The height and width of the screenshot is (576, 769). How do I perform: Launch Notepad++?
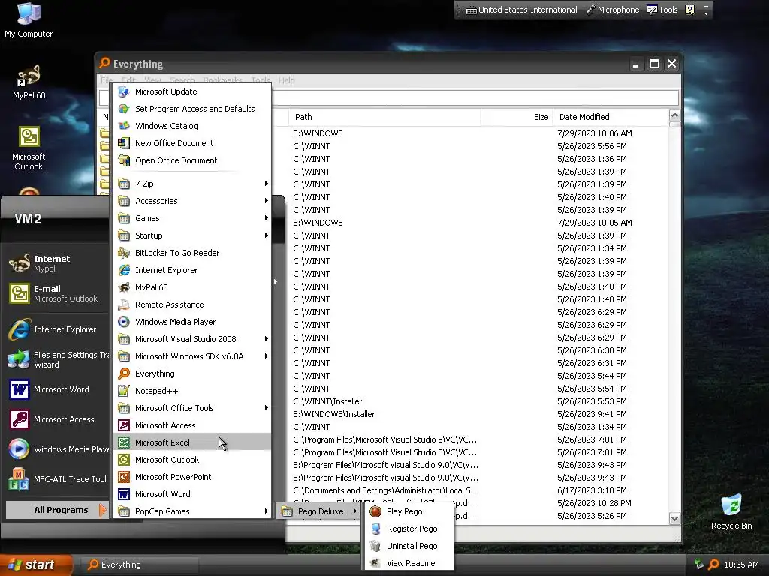192,390
